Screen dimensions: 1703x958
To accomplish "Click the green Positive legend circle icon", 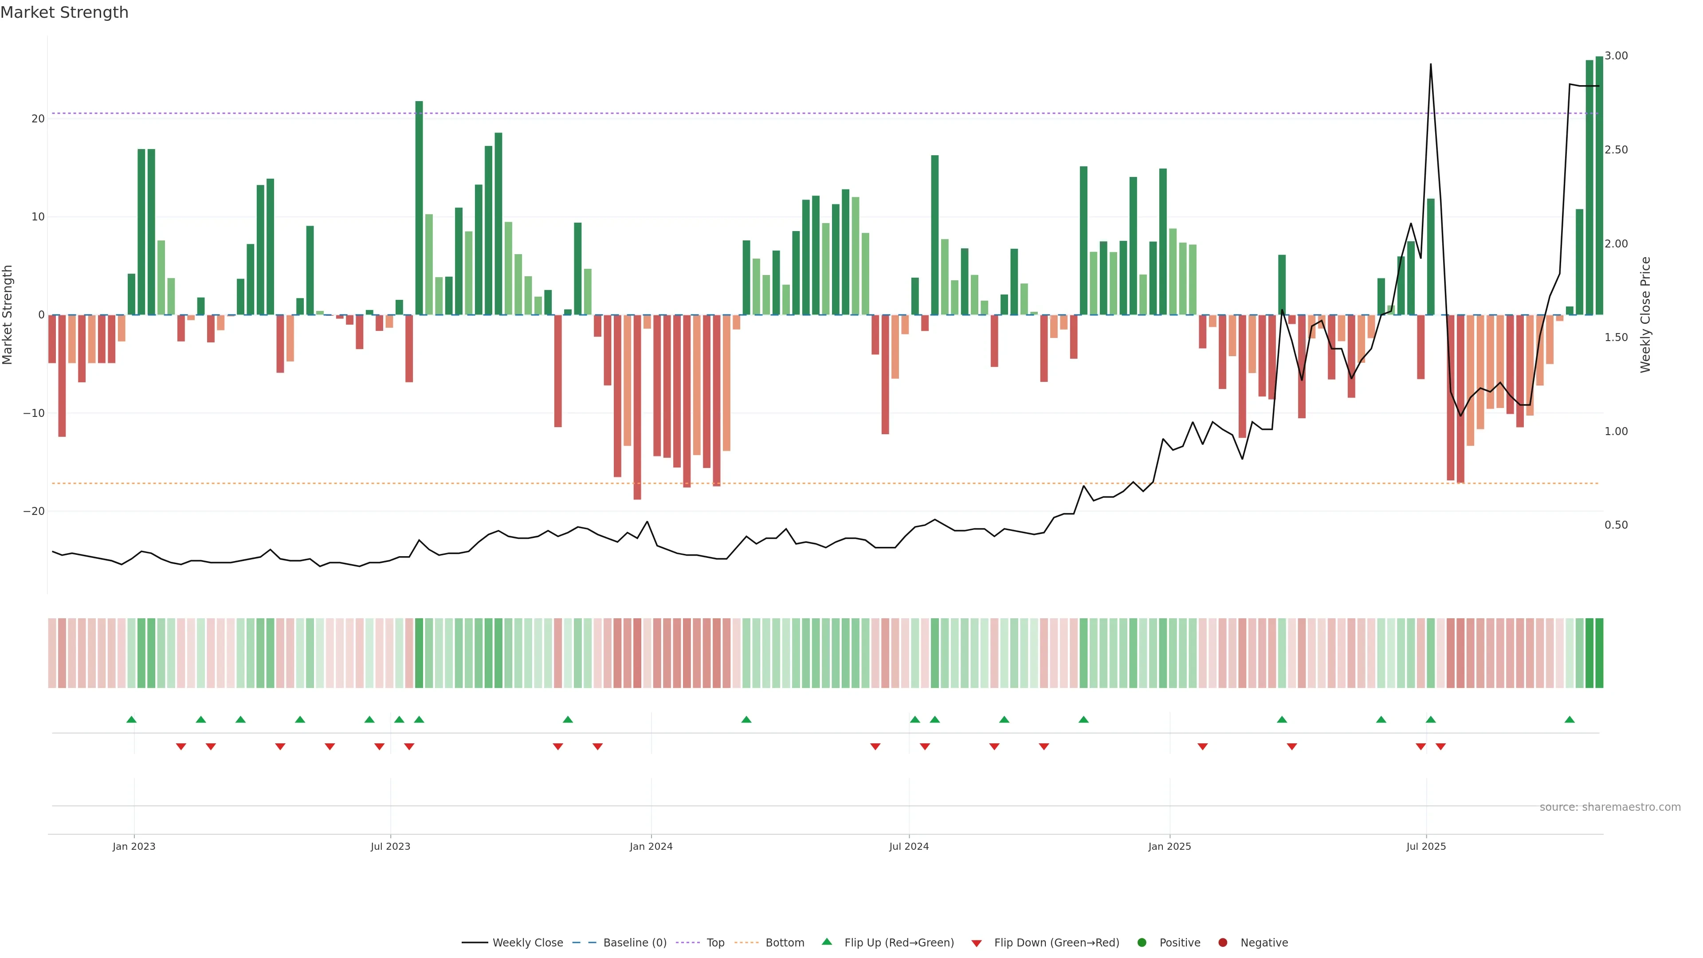I will (1142, 943).
